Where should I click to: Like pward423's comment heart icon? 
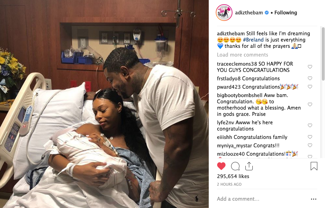310,87
